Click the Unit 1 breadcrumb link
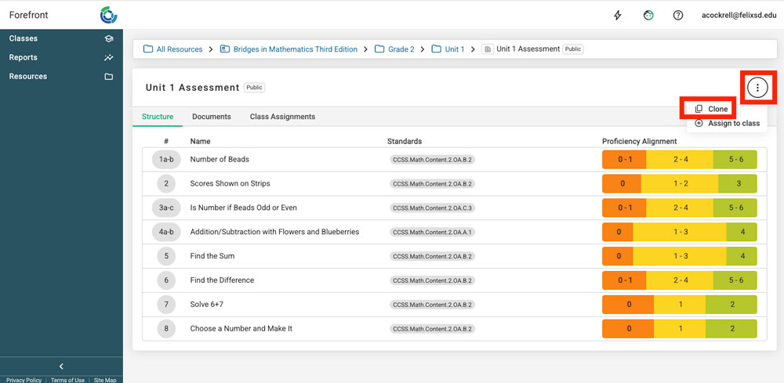The height and width of the screenshot is (383, 784). 454,49
